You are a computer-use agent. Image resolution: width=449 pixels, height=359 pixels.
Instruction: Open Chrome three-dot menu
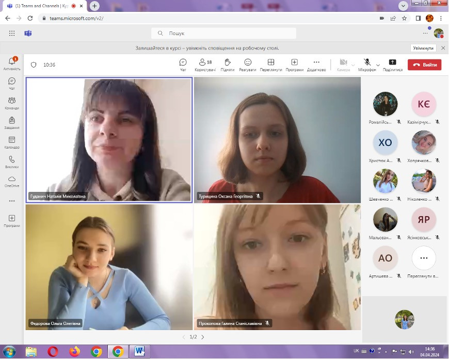point(441,19)
